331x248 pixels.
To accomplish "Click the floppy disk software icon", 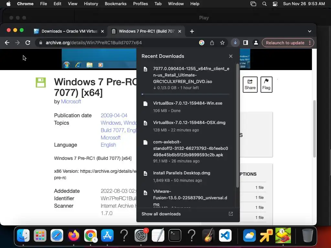I will [x=41, y=82].
